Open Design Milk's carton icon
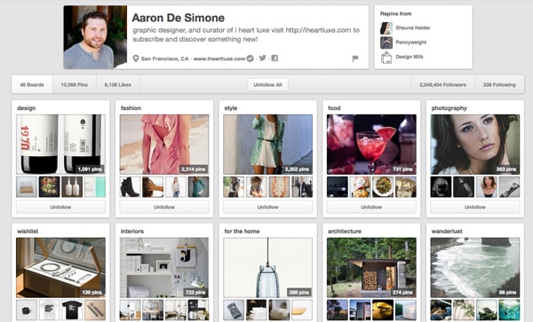Image resolution: width=533 pixels, height=322 pixels. point(386,58)
